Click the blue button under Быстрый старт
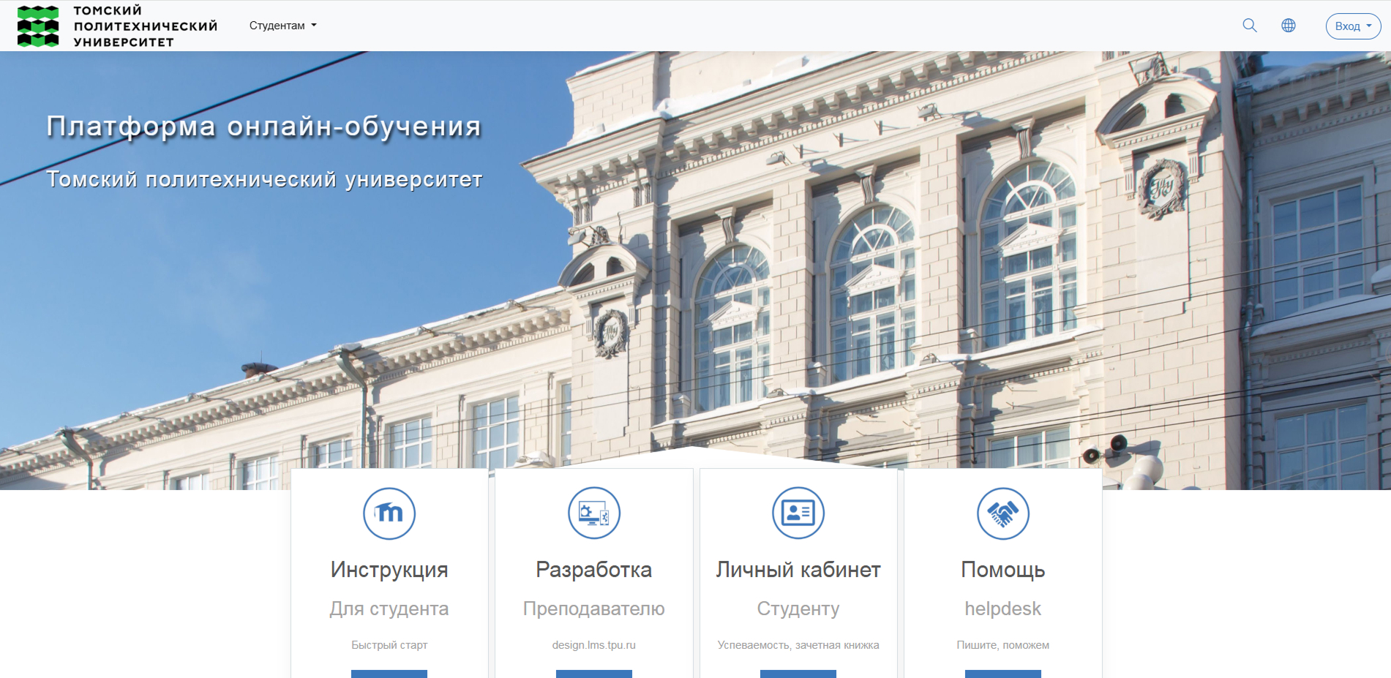The width and height of the screenshot is (1391, 678). (389, 674)
